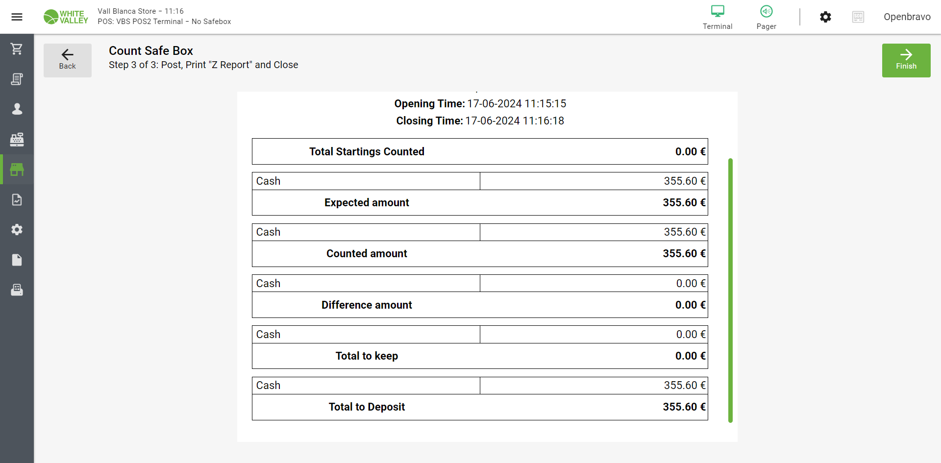The height and width of the screenshot is (463, 941).
Task: Open the shopping cart sales view
Action: click(17, 49)
